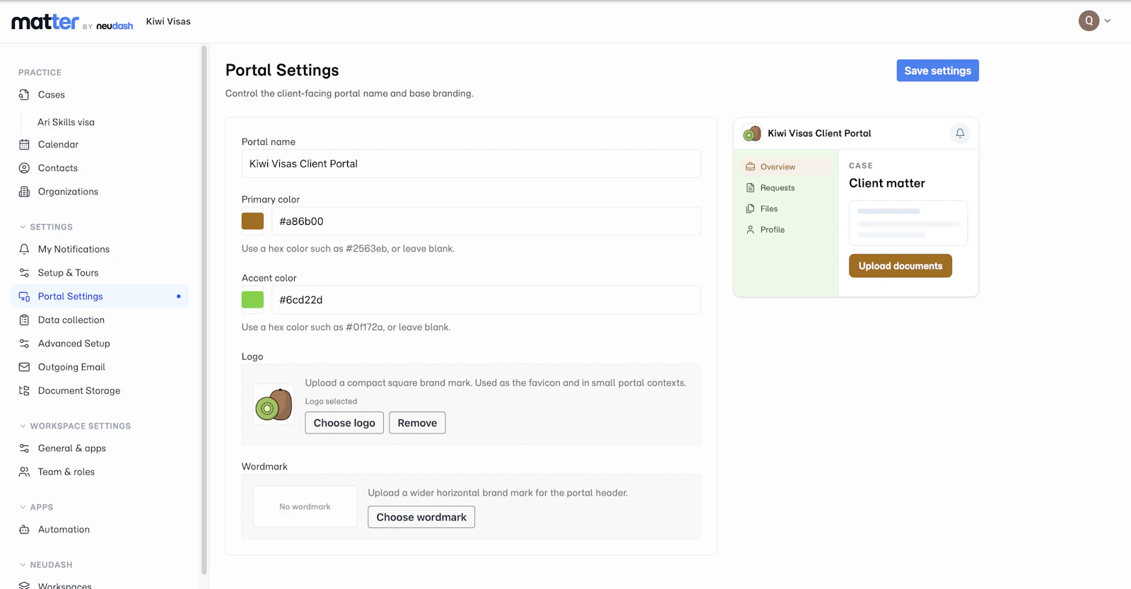Click the Files icon in portal preview
This screenshot has height=589, width=1131.
751,209
